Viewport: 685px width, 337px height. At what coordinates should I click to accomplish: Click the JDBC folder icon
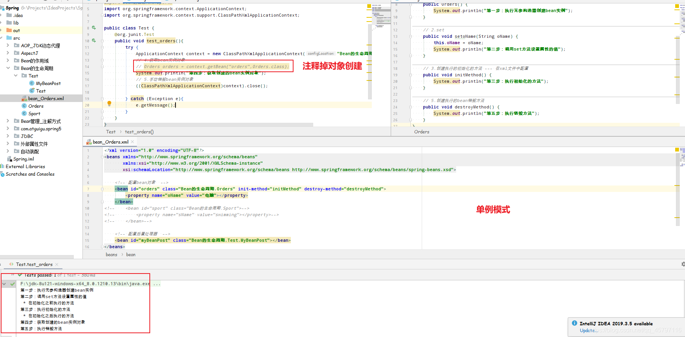[x=17, y=136]
